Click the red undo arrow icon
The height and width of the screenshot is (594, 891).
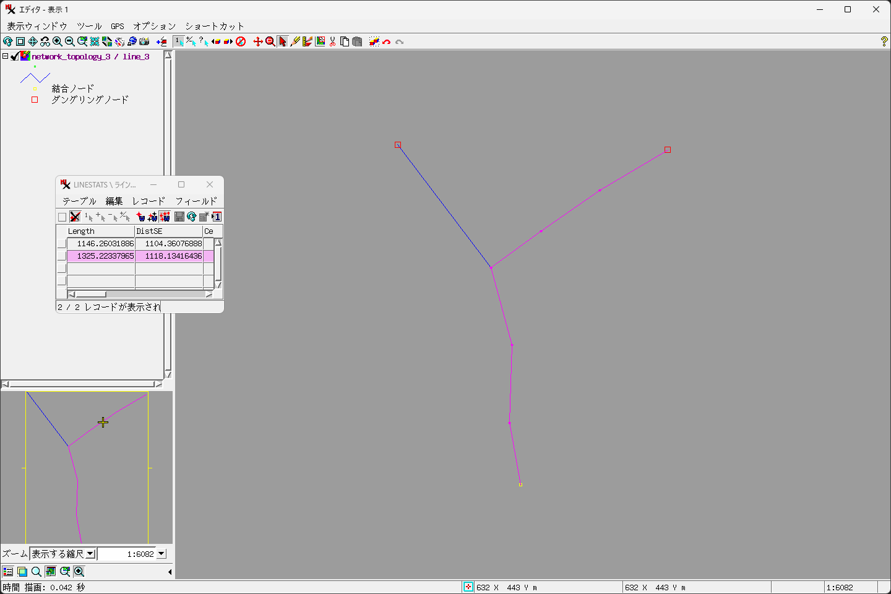click(x=387, y=41)
